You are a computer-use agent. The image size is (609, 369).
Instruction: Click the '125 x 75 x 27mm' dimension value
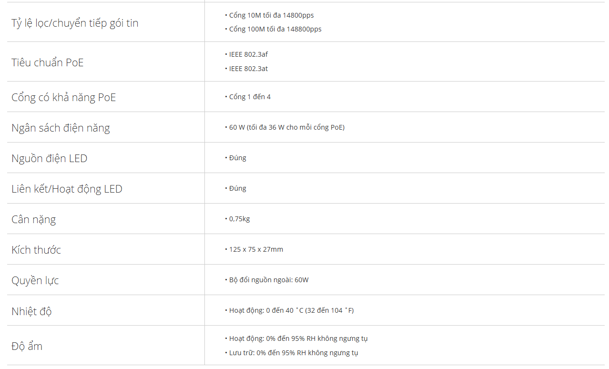click(x=256, y=249)
